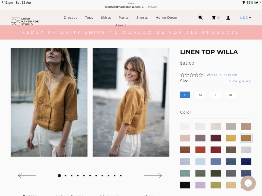The height and width of the screenshot is (196, 262).
Task: Select size XL
Action: tap(231, 95)
